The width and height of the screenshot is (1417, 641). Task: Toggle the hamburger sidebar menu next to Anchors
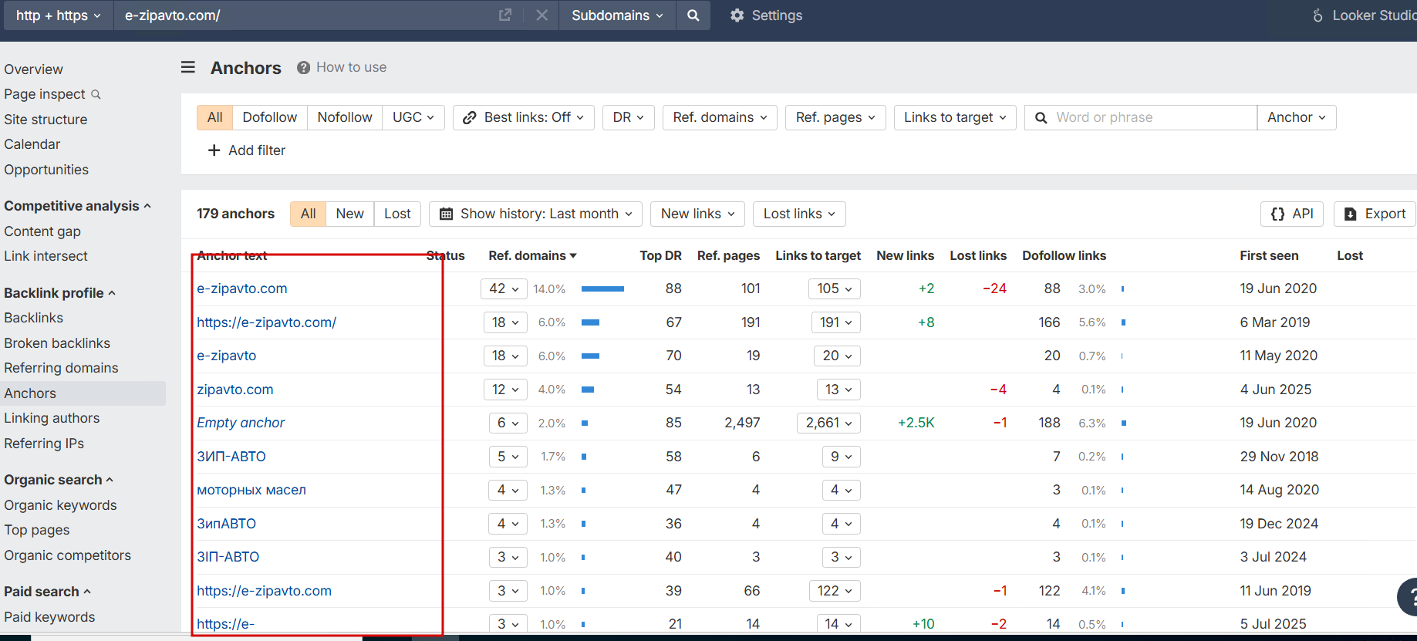188,67
